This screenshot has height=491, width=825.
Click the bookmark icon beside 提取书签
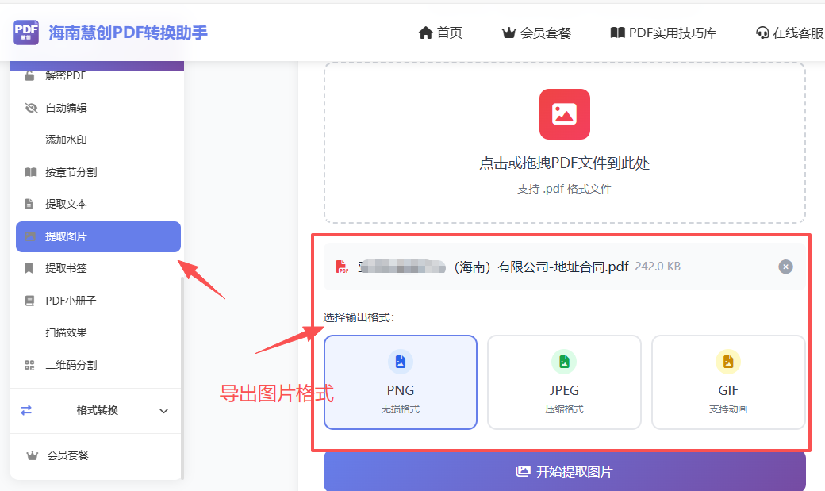tap(29, 268)
